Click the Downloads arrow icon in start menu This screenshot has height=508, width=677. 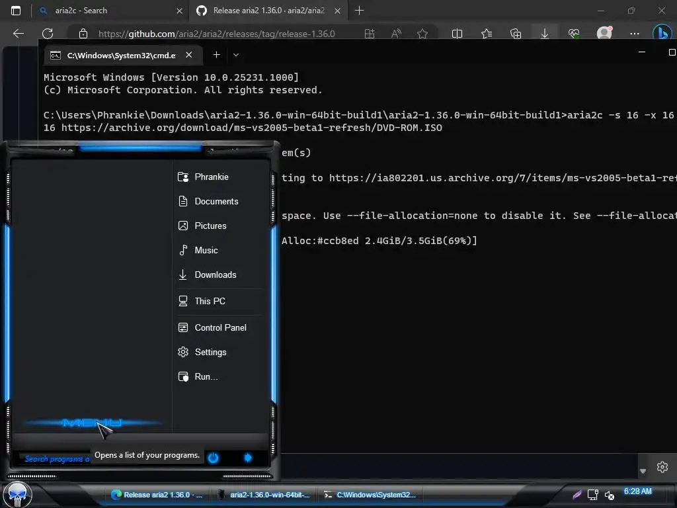[x=183, y=275]
